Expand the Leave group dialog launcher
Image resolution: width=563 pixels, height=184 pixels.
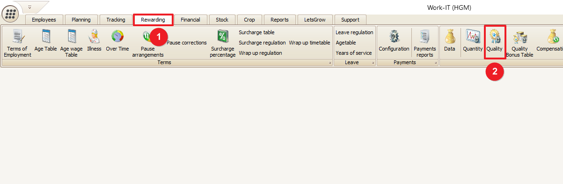(373, 63)
